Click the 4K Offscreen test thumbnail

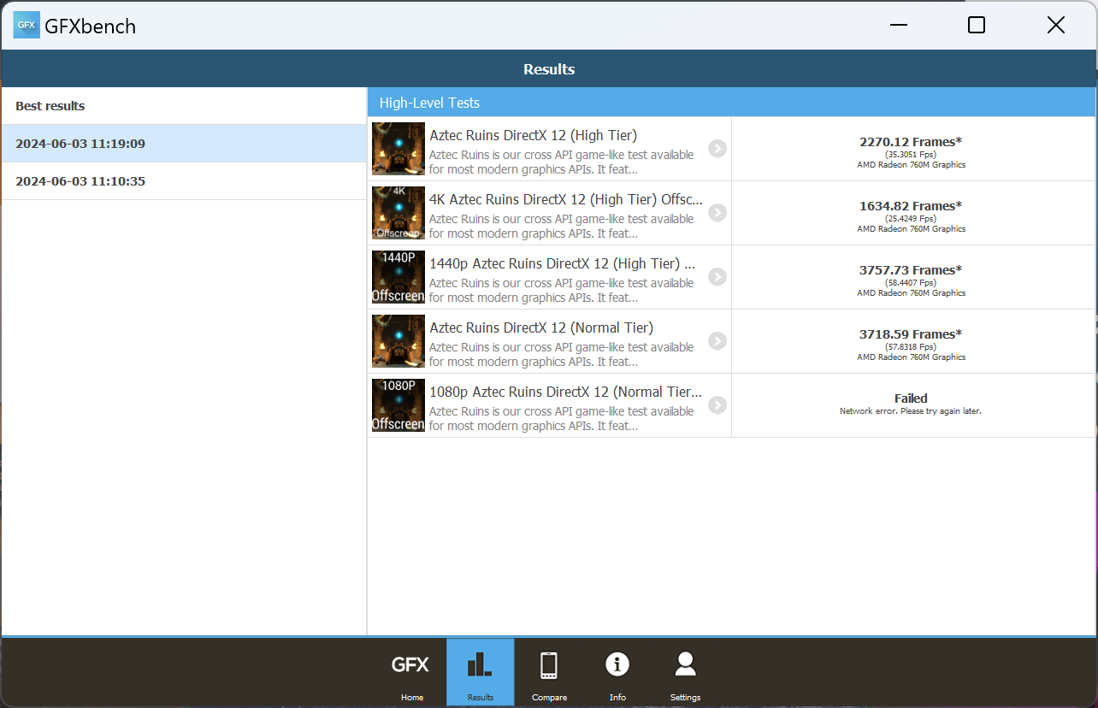pos(398,213)
